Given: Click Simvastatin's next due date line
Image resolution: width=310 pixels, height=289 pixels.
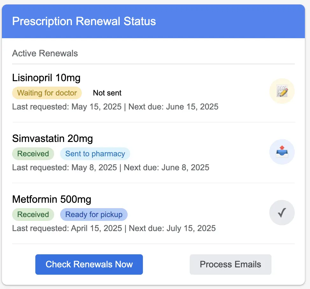Looking at the screenshot, I should tap(166, 167).
